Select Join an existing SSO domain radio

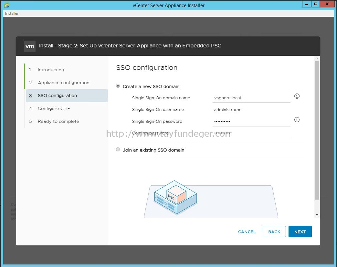tap(118, 150)
